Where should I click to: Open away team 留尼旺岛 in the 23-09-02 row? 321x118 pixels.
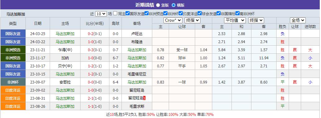tap(137, 90)
